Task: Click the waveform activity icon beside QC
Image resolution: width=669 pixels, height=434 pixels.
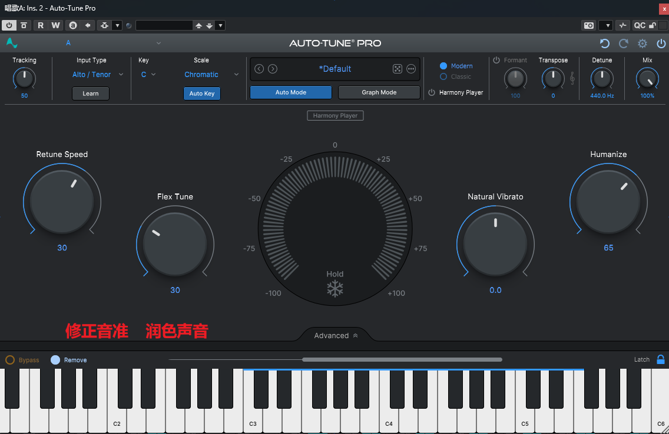Action: (623, 25)
